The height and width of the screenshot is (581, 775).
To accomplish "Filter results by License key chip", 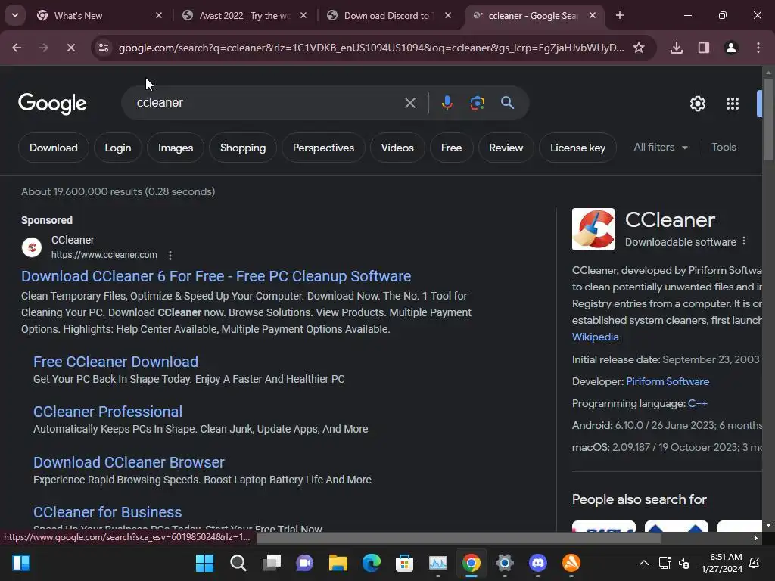I will pos(577,148).
